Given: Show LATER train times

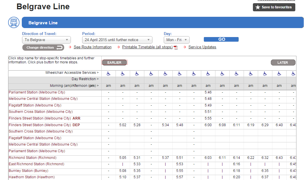Looking at the screenshot, I should pos(283,63).
